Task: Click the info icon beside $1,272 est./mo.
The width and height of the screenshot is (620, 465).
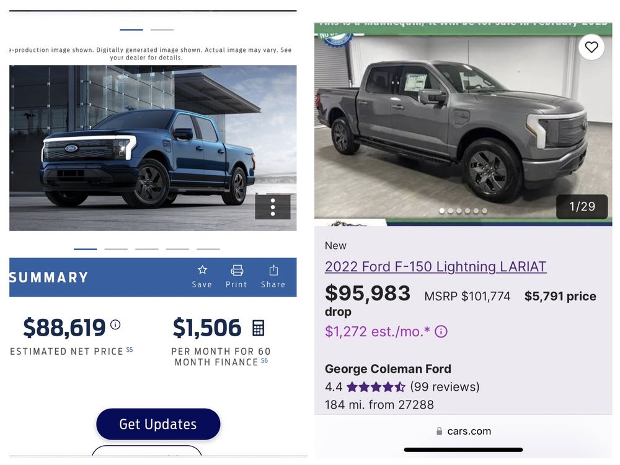Action: [x=440, y=332]
